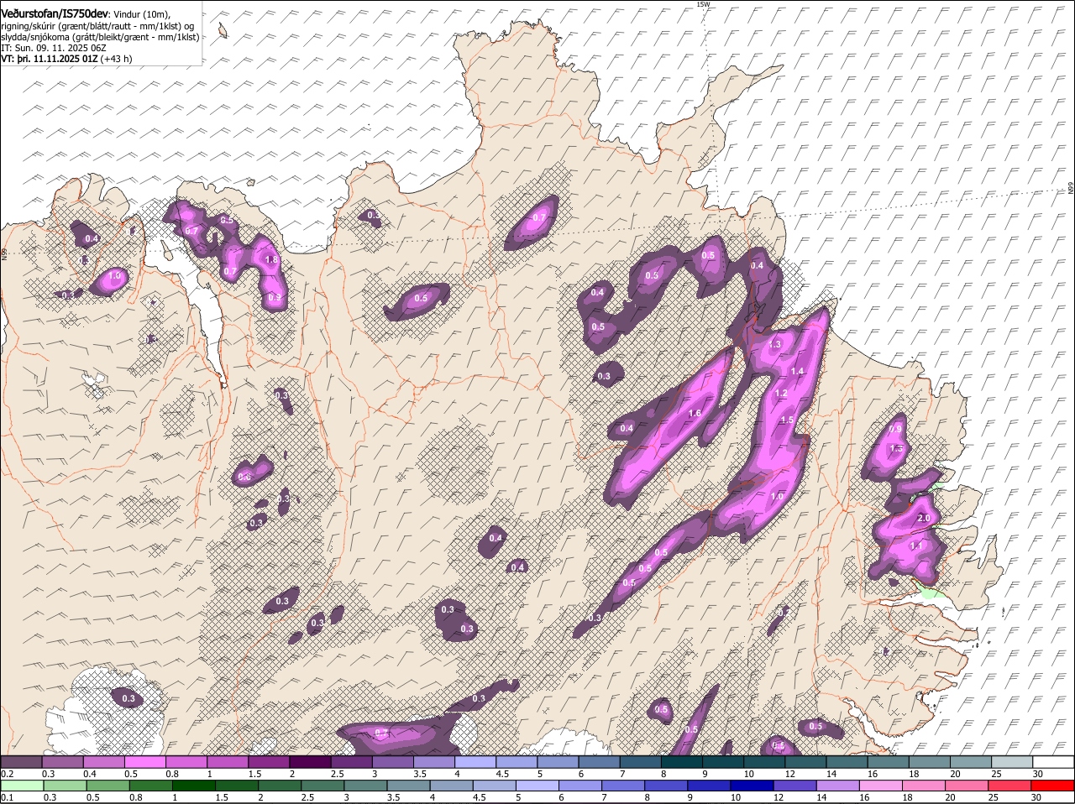This screenshot has width=1075, height=804.
Task: Click the bold title "Veðurstofan/IS750dev"
Action: click(x=55, y=14)
